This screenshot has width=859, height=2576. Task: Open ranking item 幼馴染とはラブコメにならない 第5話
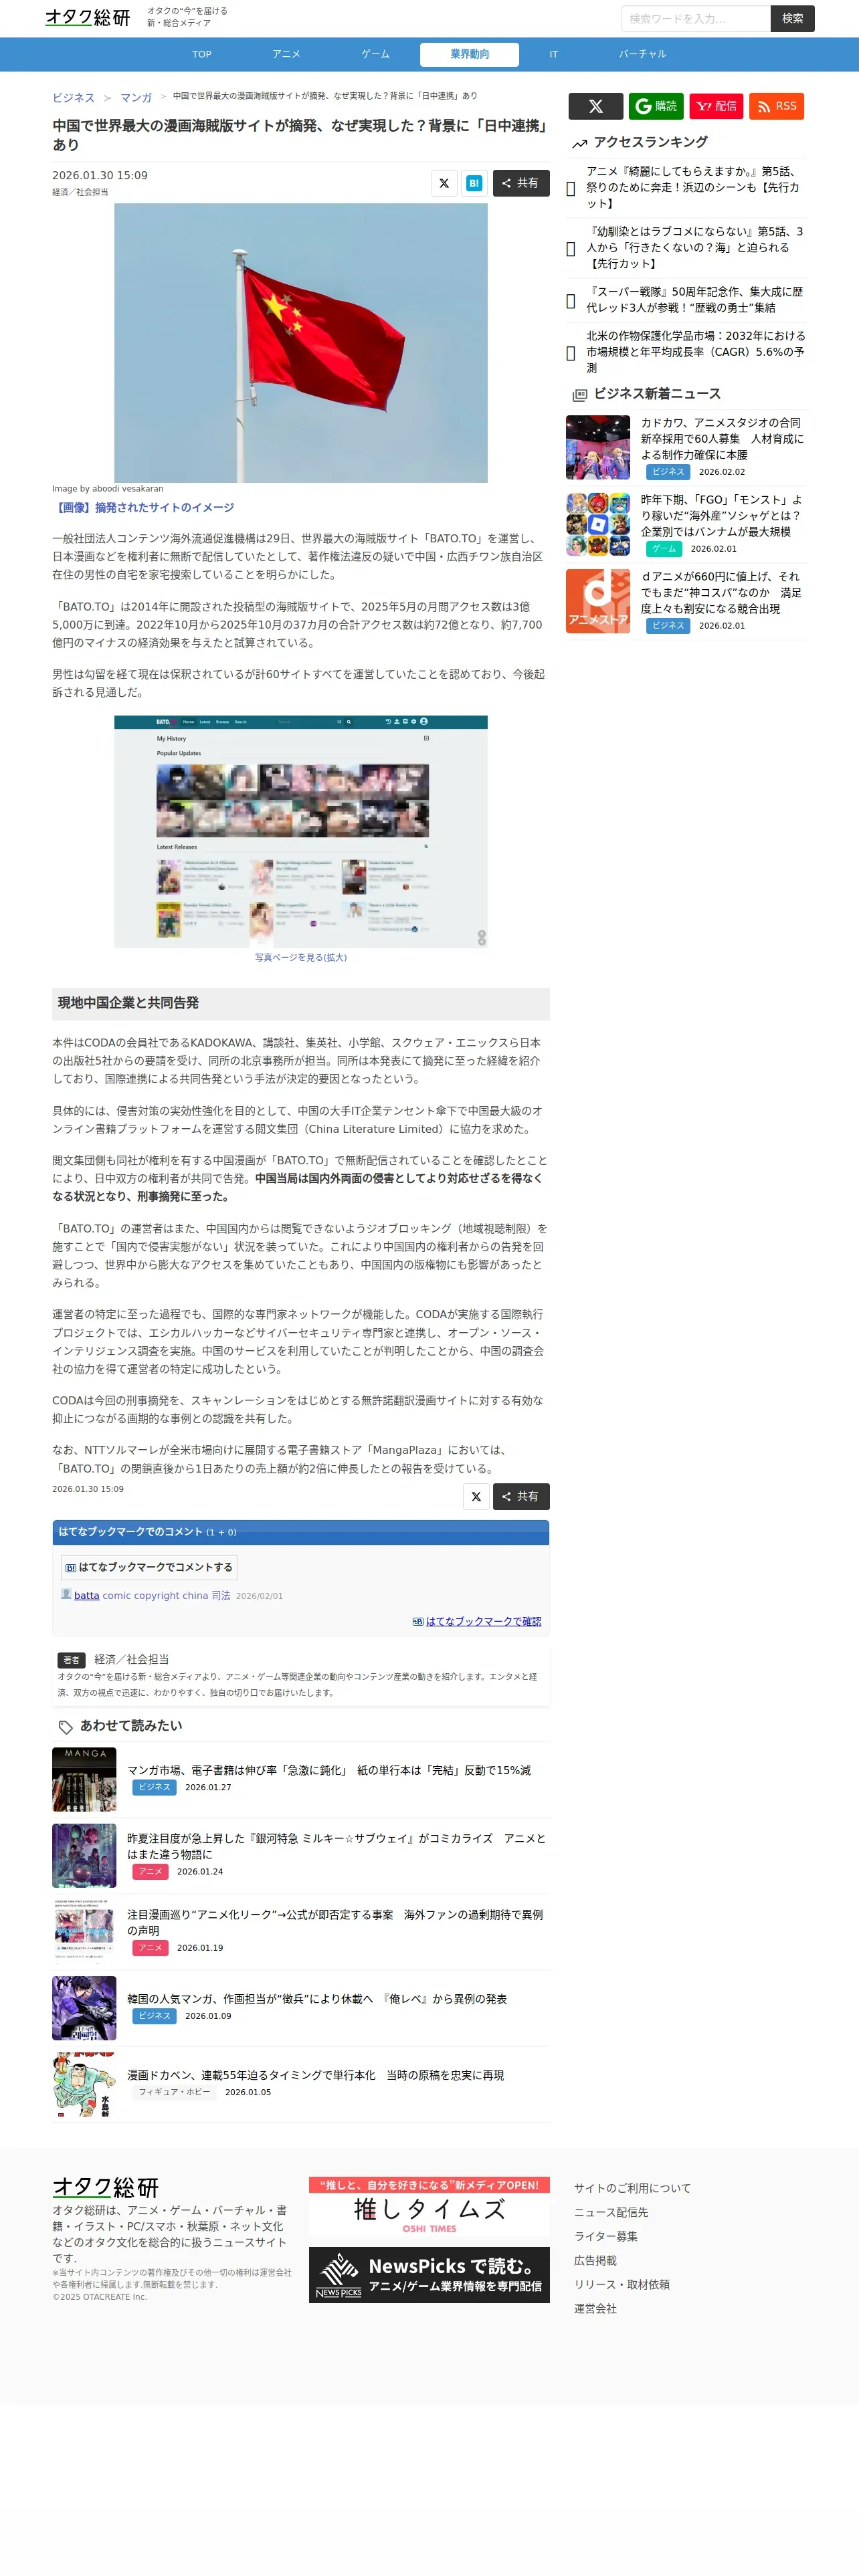coord(695,248)
